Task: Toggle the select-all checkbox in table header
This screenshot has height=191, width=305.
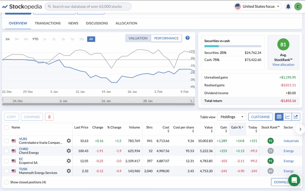Action: (x=7, y=128)
